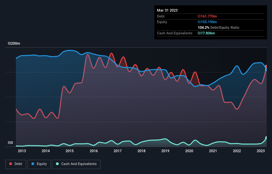272x174 pixels.
Task: Select the 2017 x-axis label
Action: click(118, 151)
